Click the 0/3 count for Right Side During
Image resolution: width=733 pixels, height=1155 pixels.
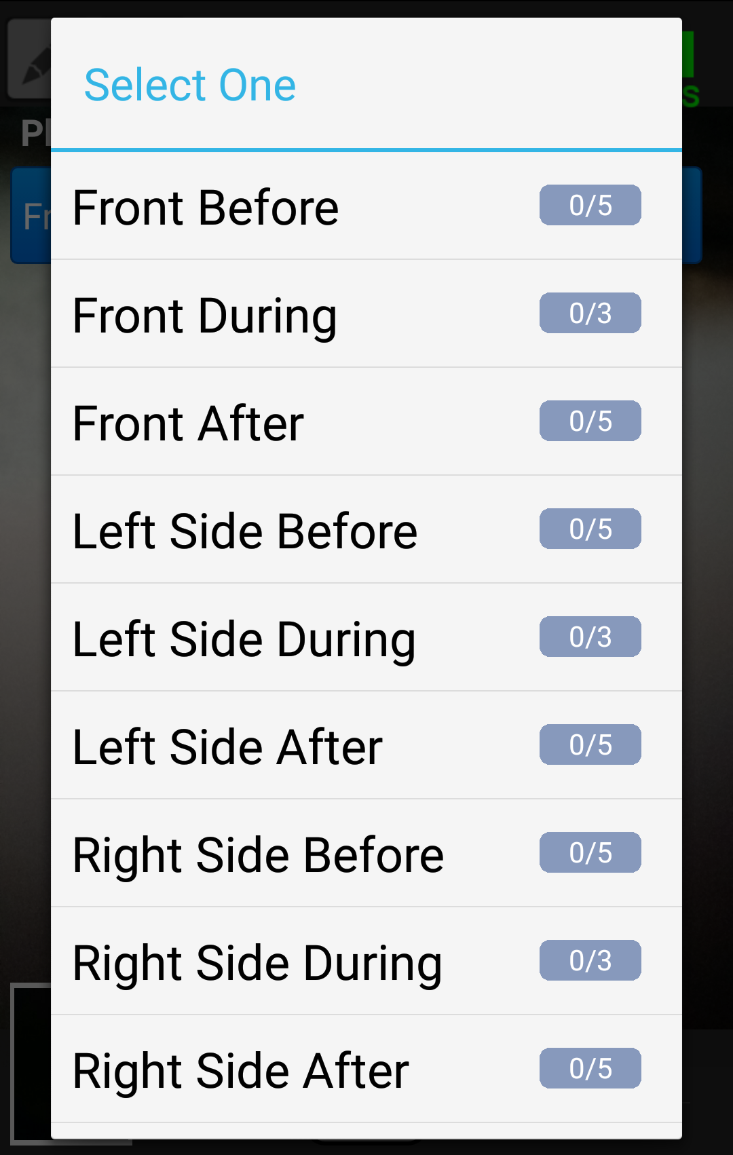(590, 960)
